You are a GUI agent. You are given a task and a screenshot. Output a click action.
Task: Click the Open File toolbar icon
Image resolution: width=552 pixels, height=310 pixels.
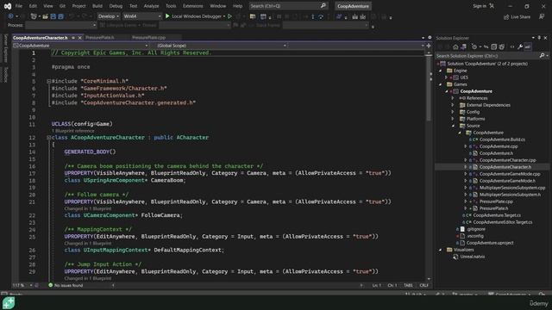click(46, 16)
